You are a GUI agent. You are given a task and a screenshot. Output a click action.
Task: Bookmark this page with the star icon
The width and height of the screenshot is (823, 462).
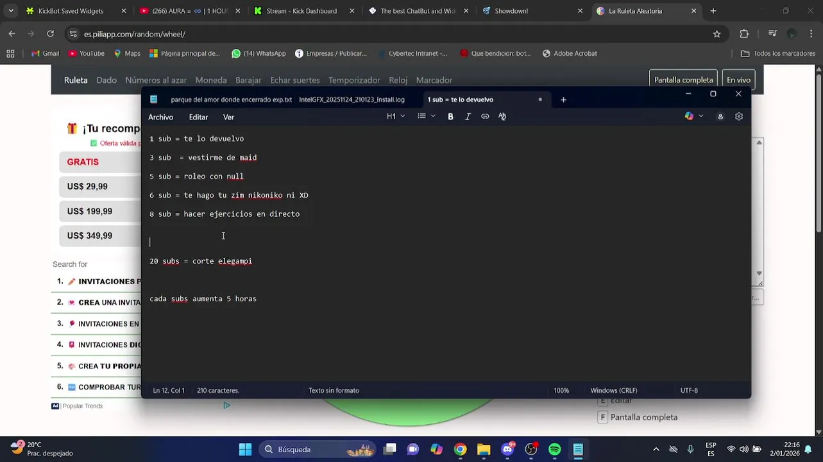717,34
